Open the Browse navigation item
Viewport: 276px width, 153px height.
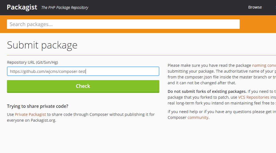pos(255,7)
